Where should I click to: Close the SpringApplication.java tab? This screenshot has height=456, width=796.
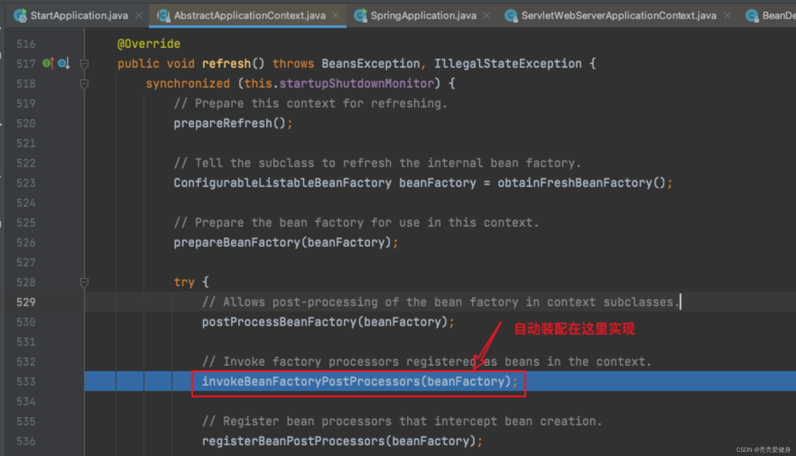(x=486, y=15)
